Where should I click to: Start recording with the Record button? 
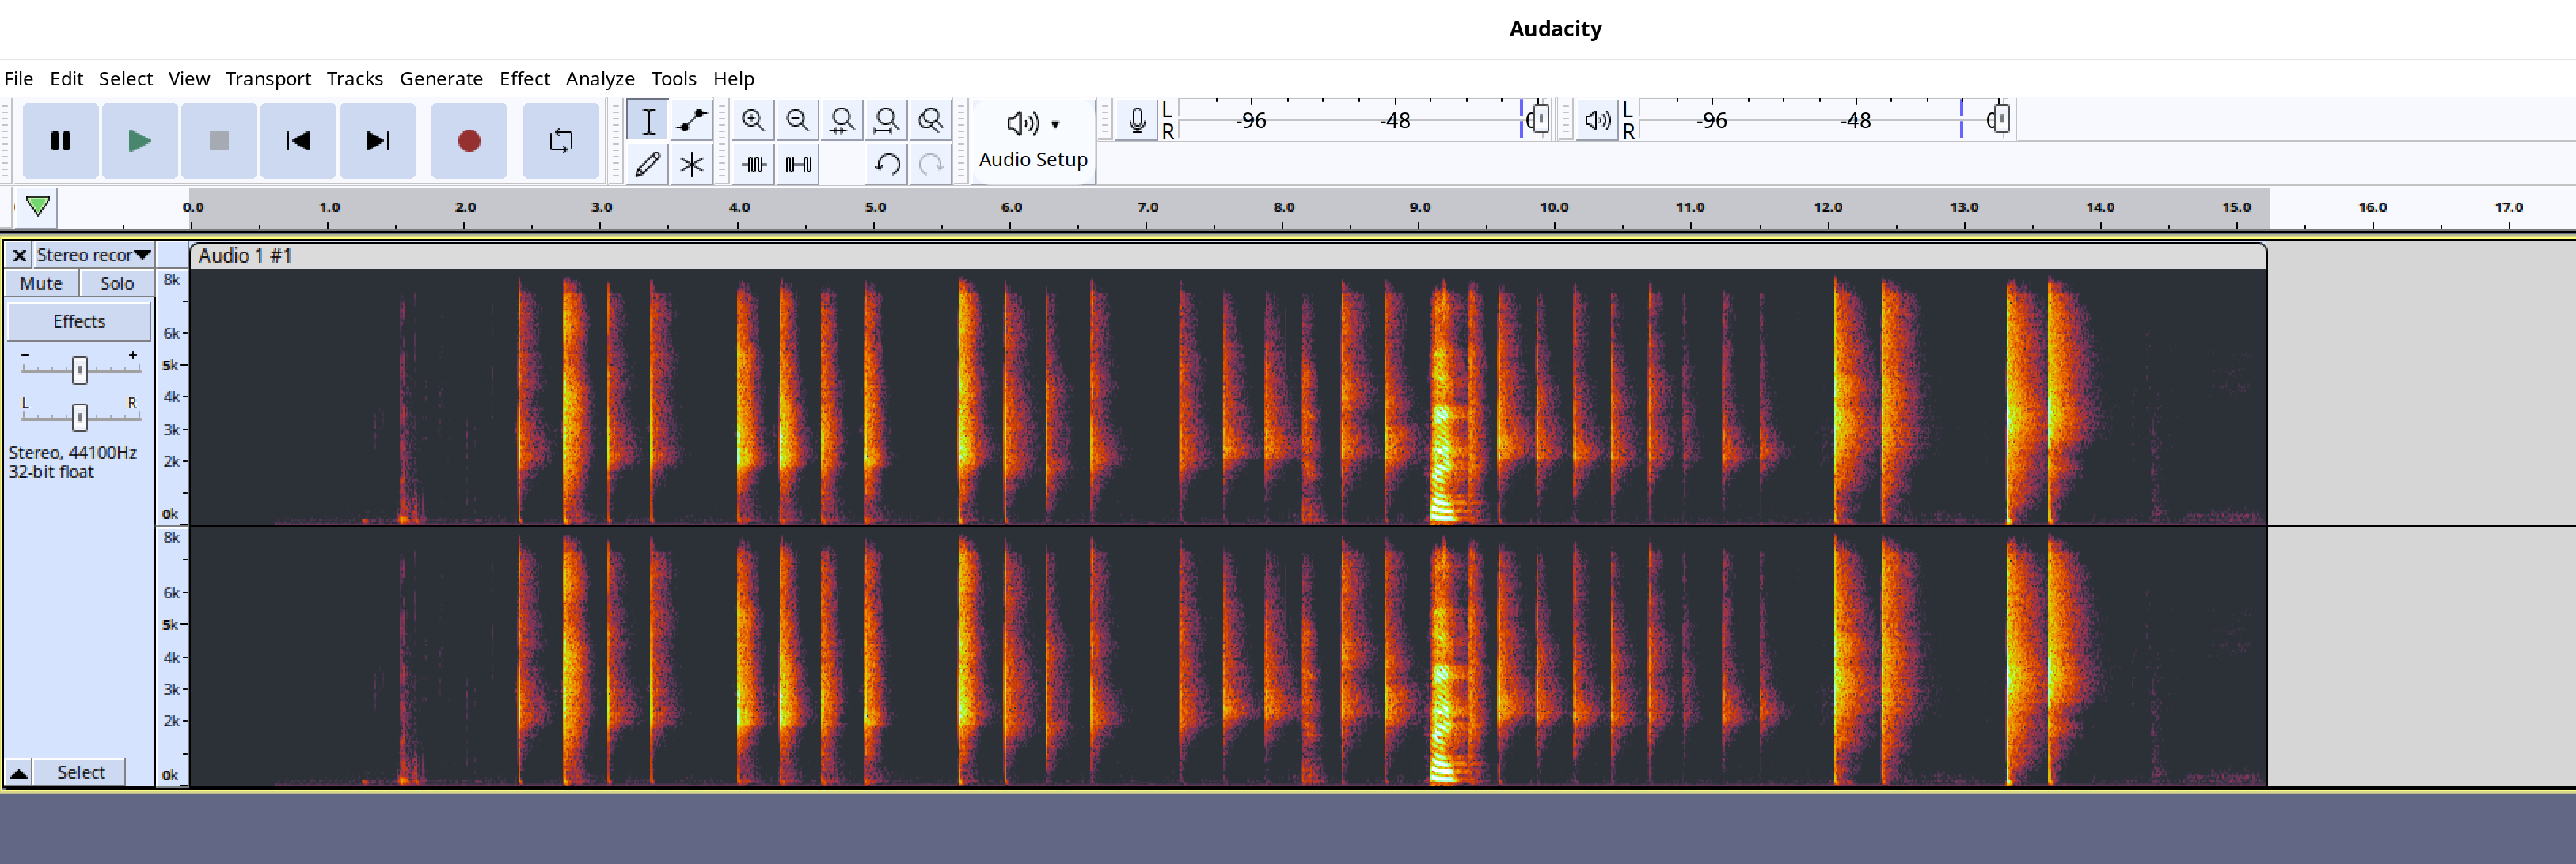pos(469,141)
